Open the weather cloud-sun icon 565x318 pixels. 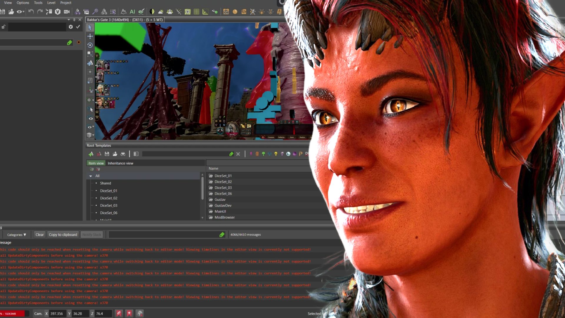161,12
